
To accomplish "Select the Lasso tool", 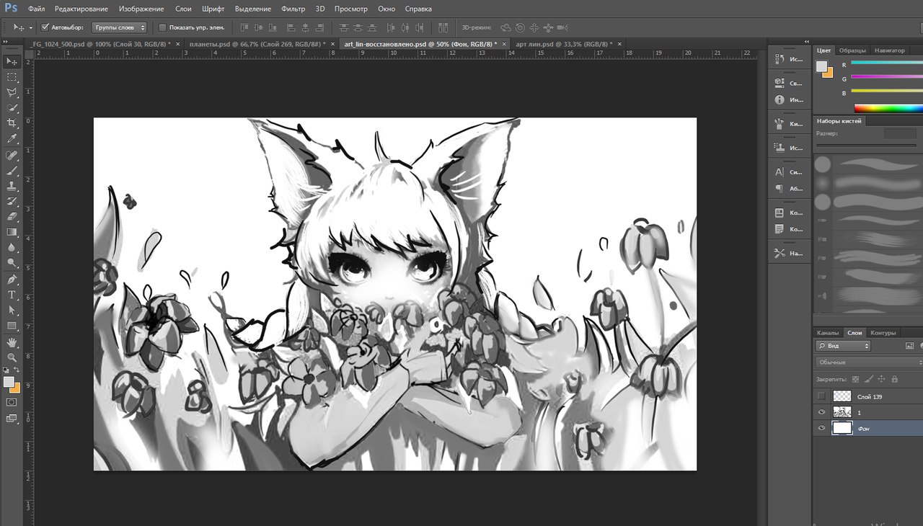I will pos(12,92).
